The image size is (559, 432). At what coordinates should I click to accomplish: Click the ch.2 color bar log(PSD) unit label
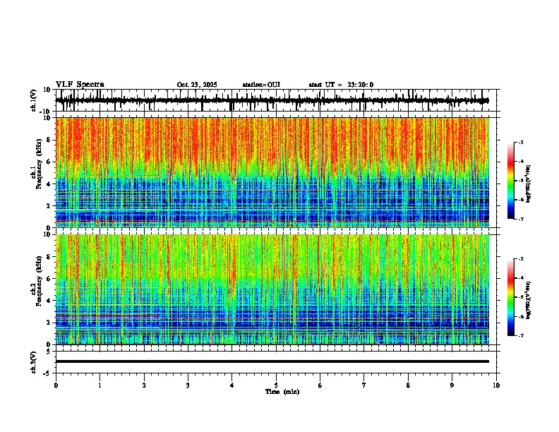[x=528, y=301]
